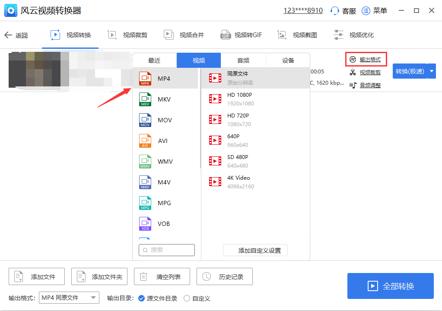Open the 视频转GIF tab

pos(241,35)
